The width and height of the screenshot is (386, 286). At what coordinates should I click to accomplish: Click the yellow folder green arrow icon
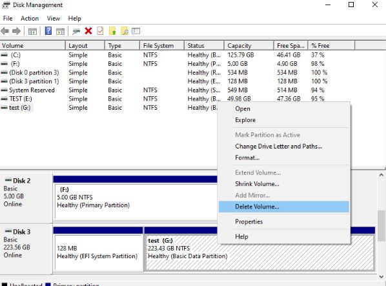112,31
